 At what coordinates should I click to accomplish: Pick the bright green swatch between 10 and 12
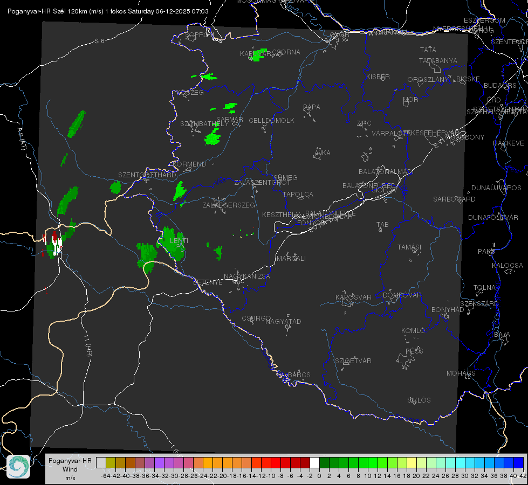point(373,462)
